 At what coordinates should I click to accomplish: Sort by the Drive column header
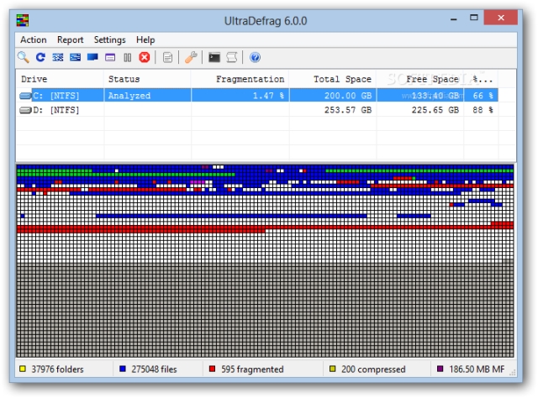(60, 79)
